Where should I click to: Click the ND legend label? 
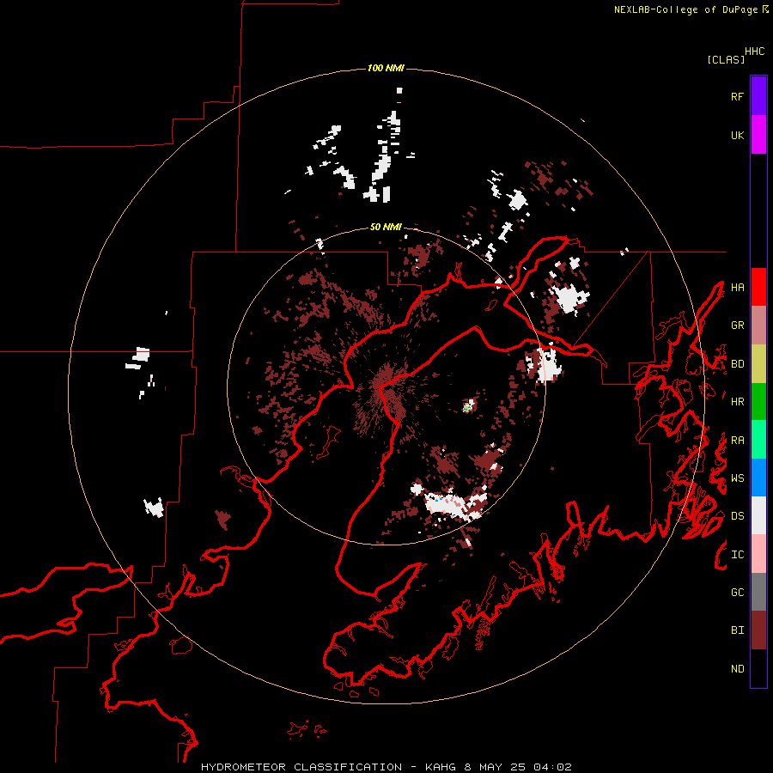coord(738,669)
